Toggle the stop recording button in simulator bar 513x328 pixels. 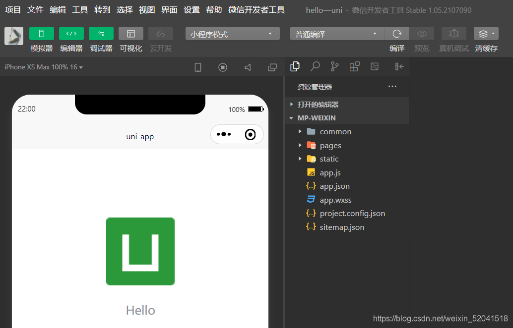223,67
